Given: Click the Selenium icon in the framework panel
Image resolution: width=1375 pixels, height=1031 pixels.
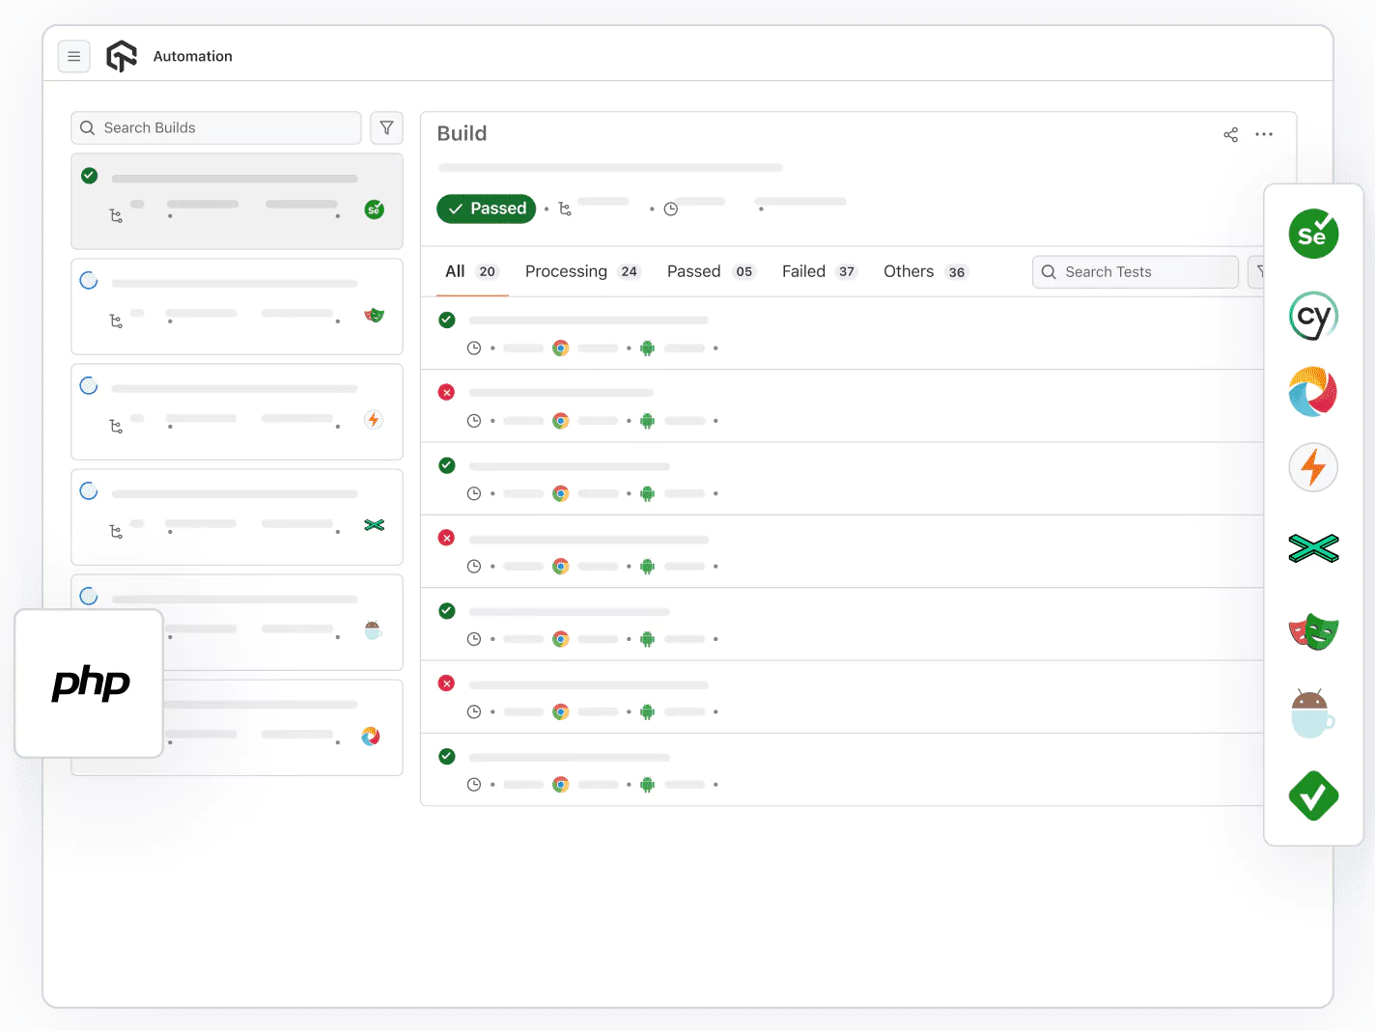Looking at the screenshot, I should tap(1313, 234).
